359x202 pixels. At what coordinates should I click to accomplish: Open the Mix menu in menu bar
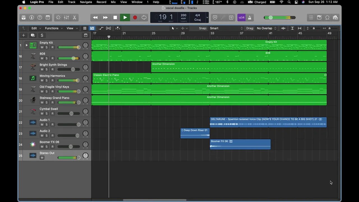pos(113,2)
